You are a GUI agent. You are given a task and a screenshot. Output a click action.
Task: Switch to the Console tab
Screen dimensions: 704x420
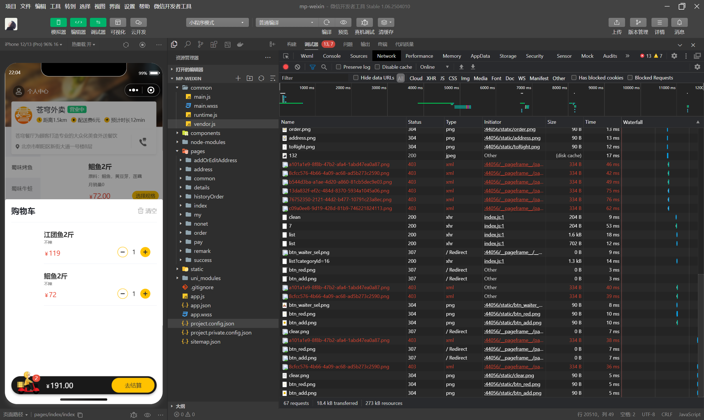pos(331,56)
